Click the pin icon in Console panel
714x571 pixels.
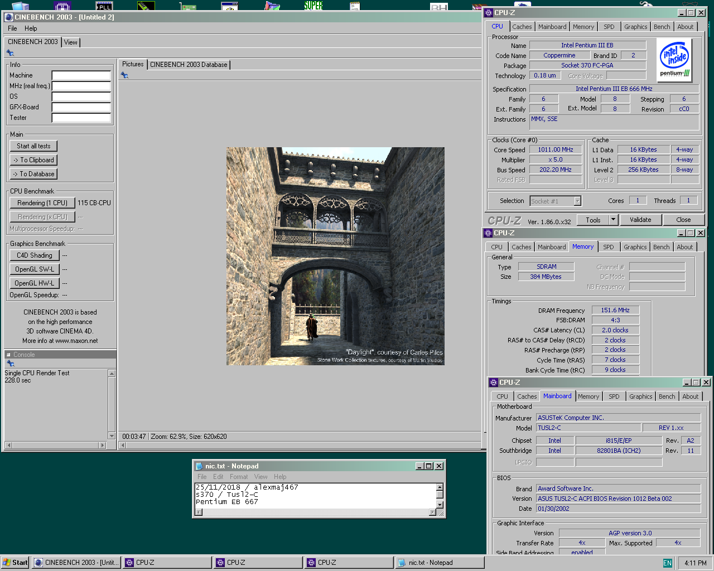[10, 364]
